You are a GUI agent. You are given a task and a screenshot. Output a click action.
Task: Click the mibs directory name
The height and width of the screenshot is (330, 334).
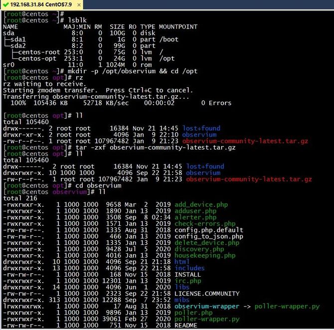(x=182, y=300)
